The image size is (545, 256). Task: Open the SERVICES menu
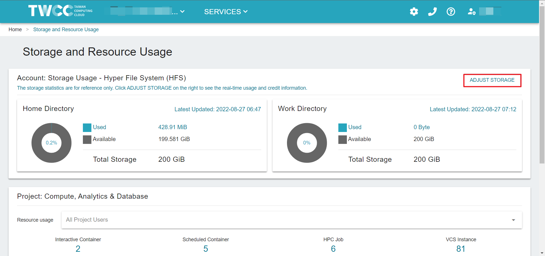pos(226,12)
